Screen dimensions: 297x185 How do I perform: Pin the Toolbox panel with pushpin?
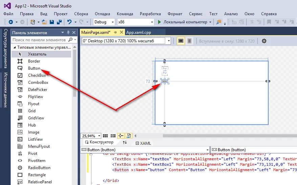pos(68,32)
